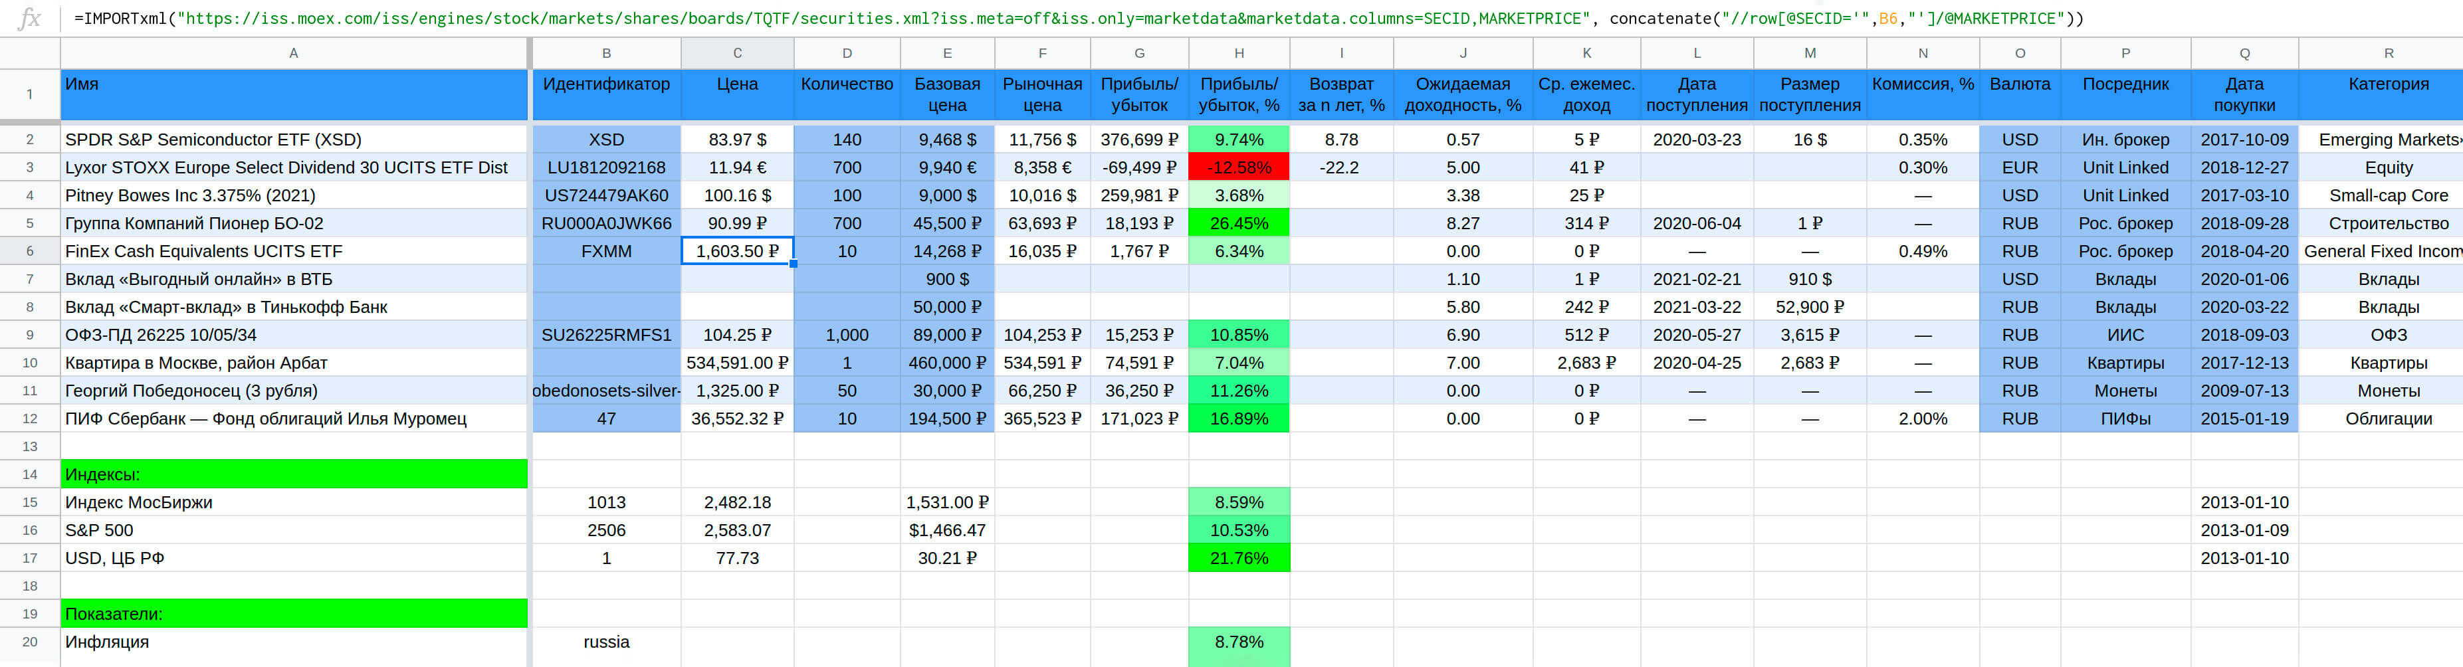The image size is (2463, 667).
Task: Select cell 'Георгий Победоносец (3 рубля)'
Action: (294, 391)
